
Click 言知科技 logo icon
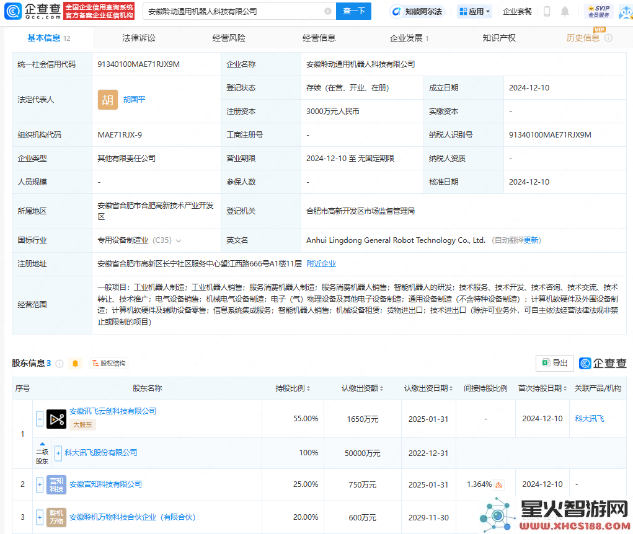point(56,485)
